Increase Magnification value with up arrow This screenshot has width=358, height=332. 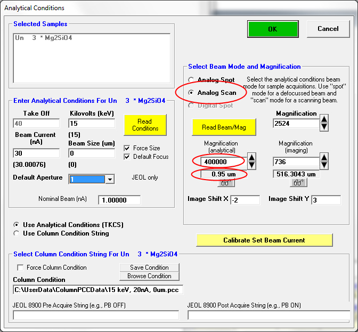tap(324, 120)
